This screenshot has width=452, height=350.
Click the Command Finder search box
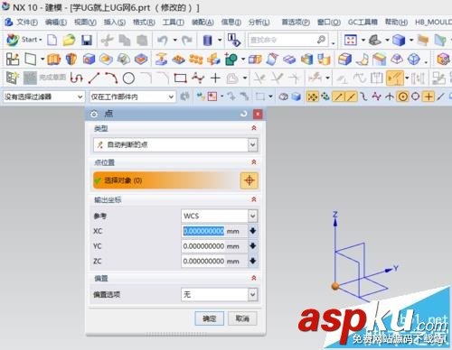[287, 40]
